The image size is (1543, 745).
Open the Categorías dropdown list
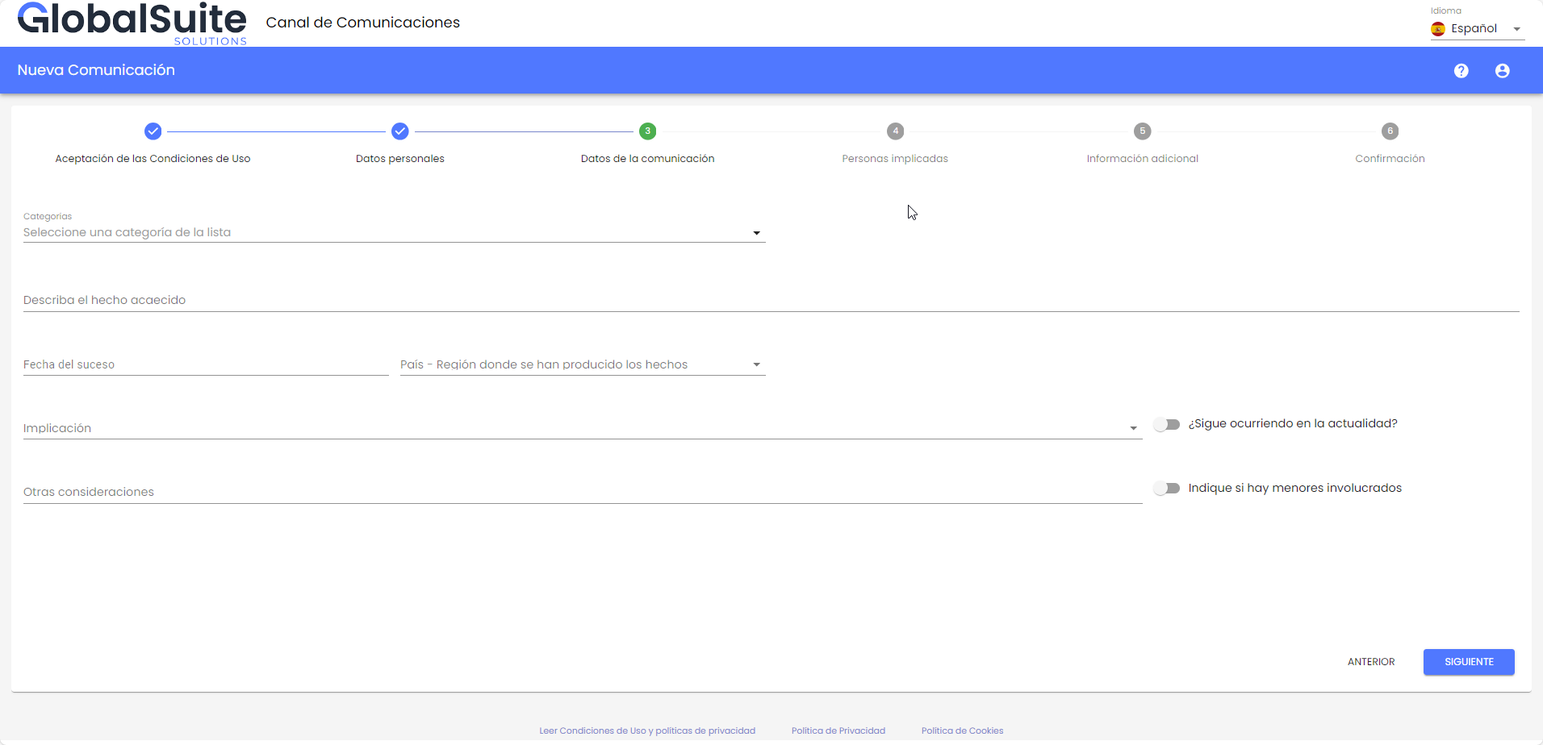(394, 232)
